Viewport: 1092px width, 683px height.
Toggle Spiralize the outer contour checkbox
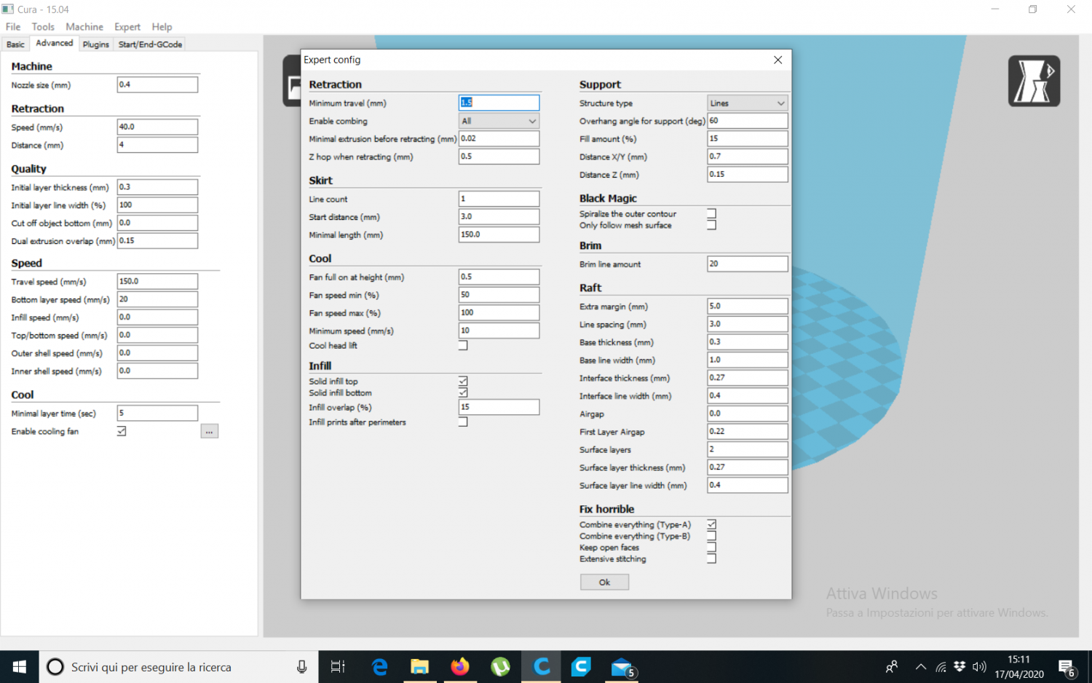pos(711,214)
